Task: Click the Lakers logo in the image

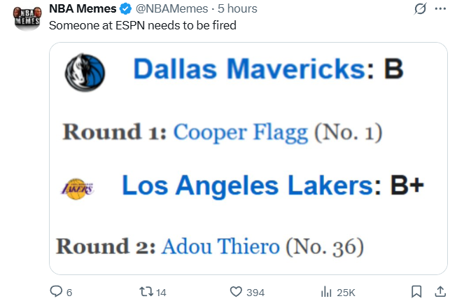Action: pos(78,187)
